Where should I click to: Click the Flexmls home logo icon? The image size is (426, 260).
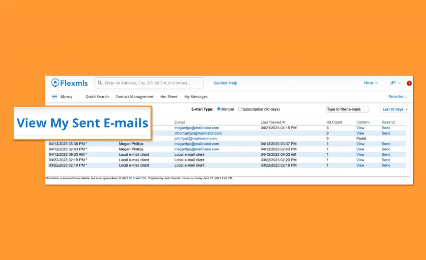pos(55,83)
